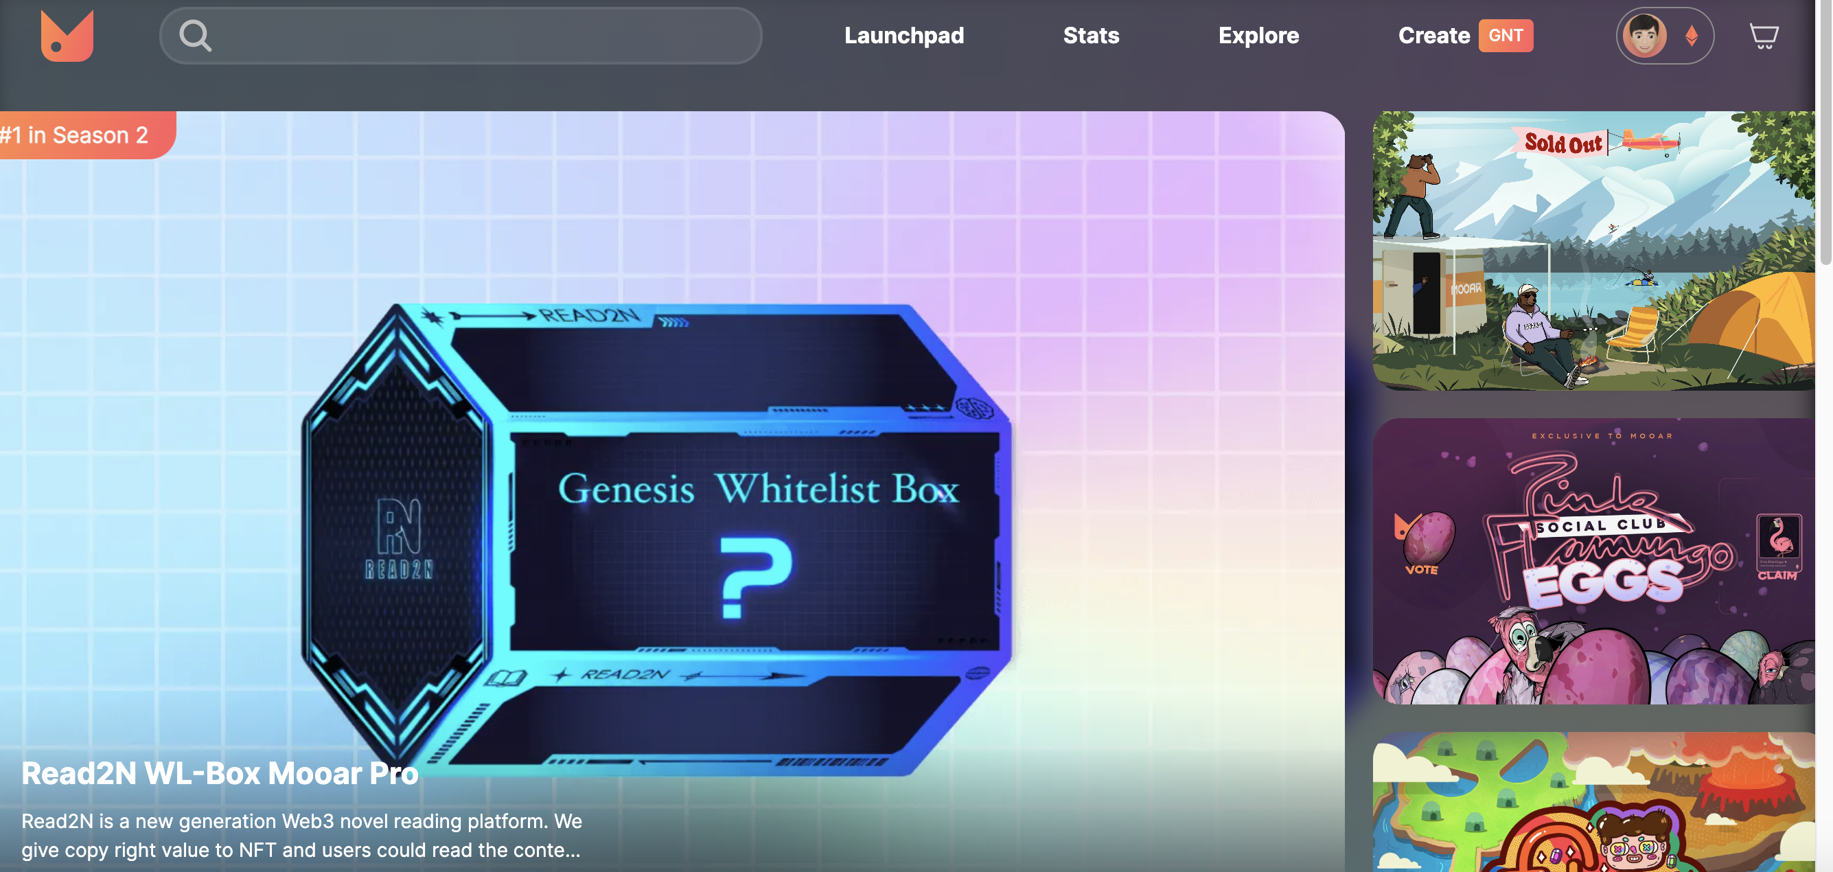Screen dimensions: 1833x872
Task: Click the VOTE egg icon
Action: 1424,544
